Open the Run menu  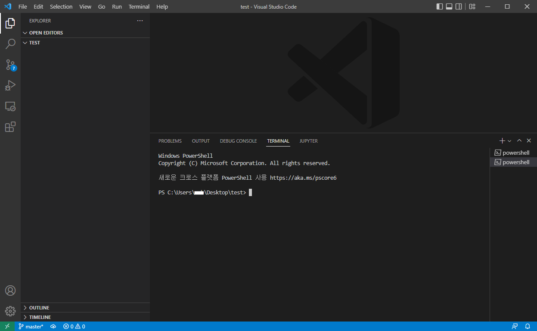(117, 6)
